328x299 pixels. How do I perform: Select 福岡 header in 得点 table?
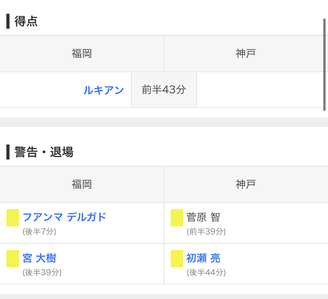(x=82, y=54)
